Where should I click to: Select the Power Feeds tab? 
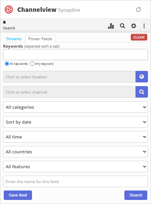pyautogui.click(x=40, y=39)
